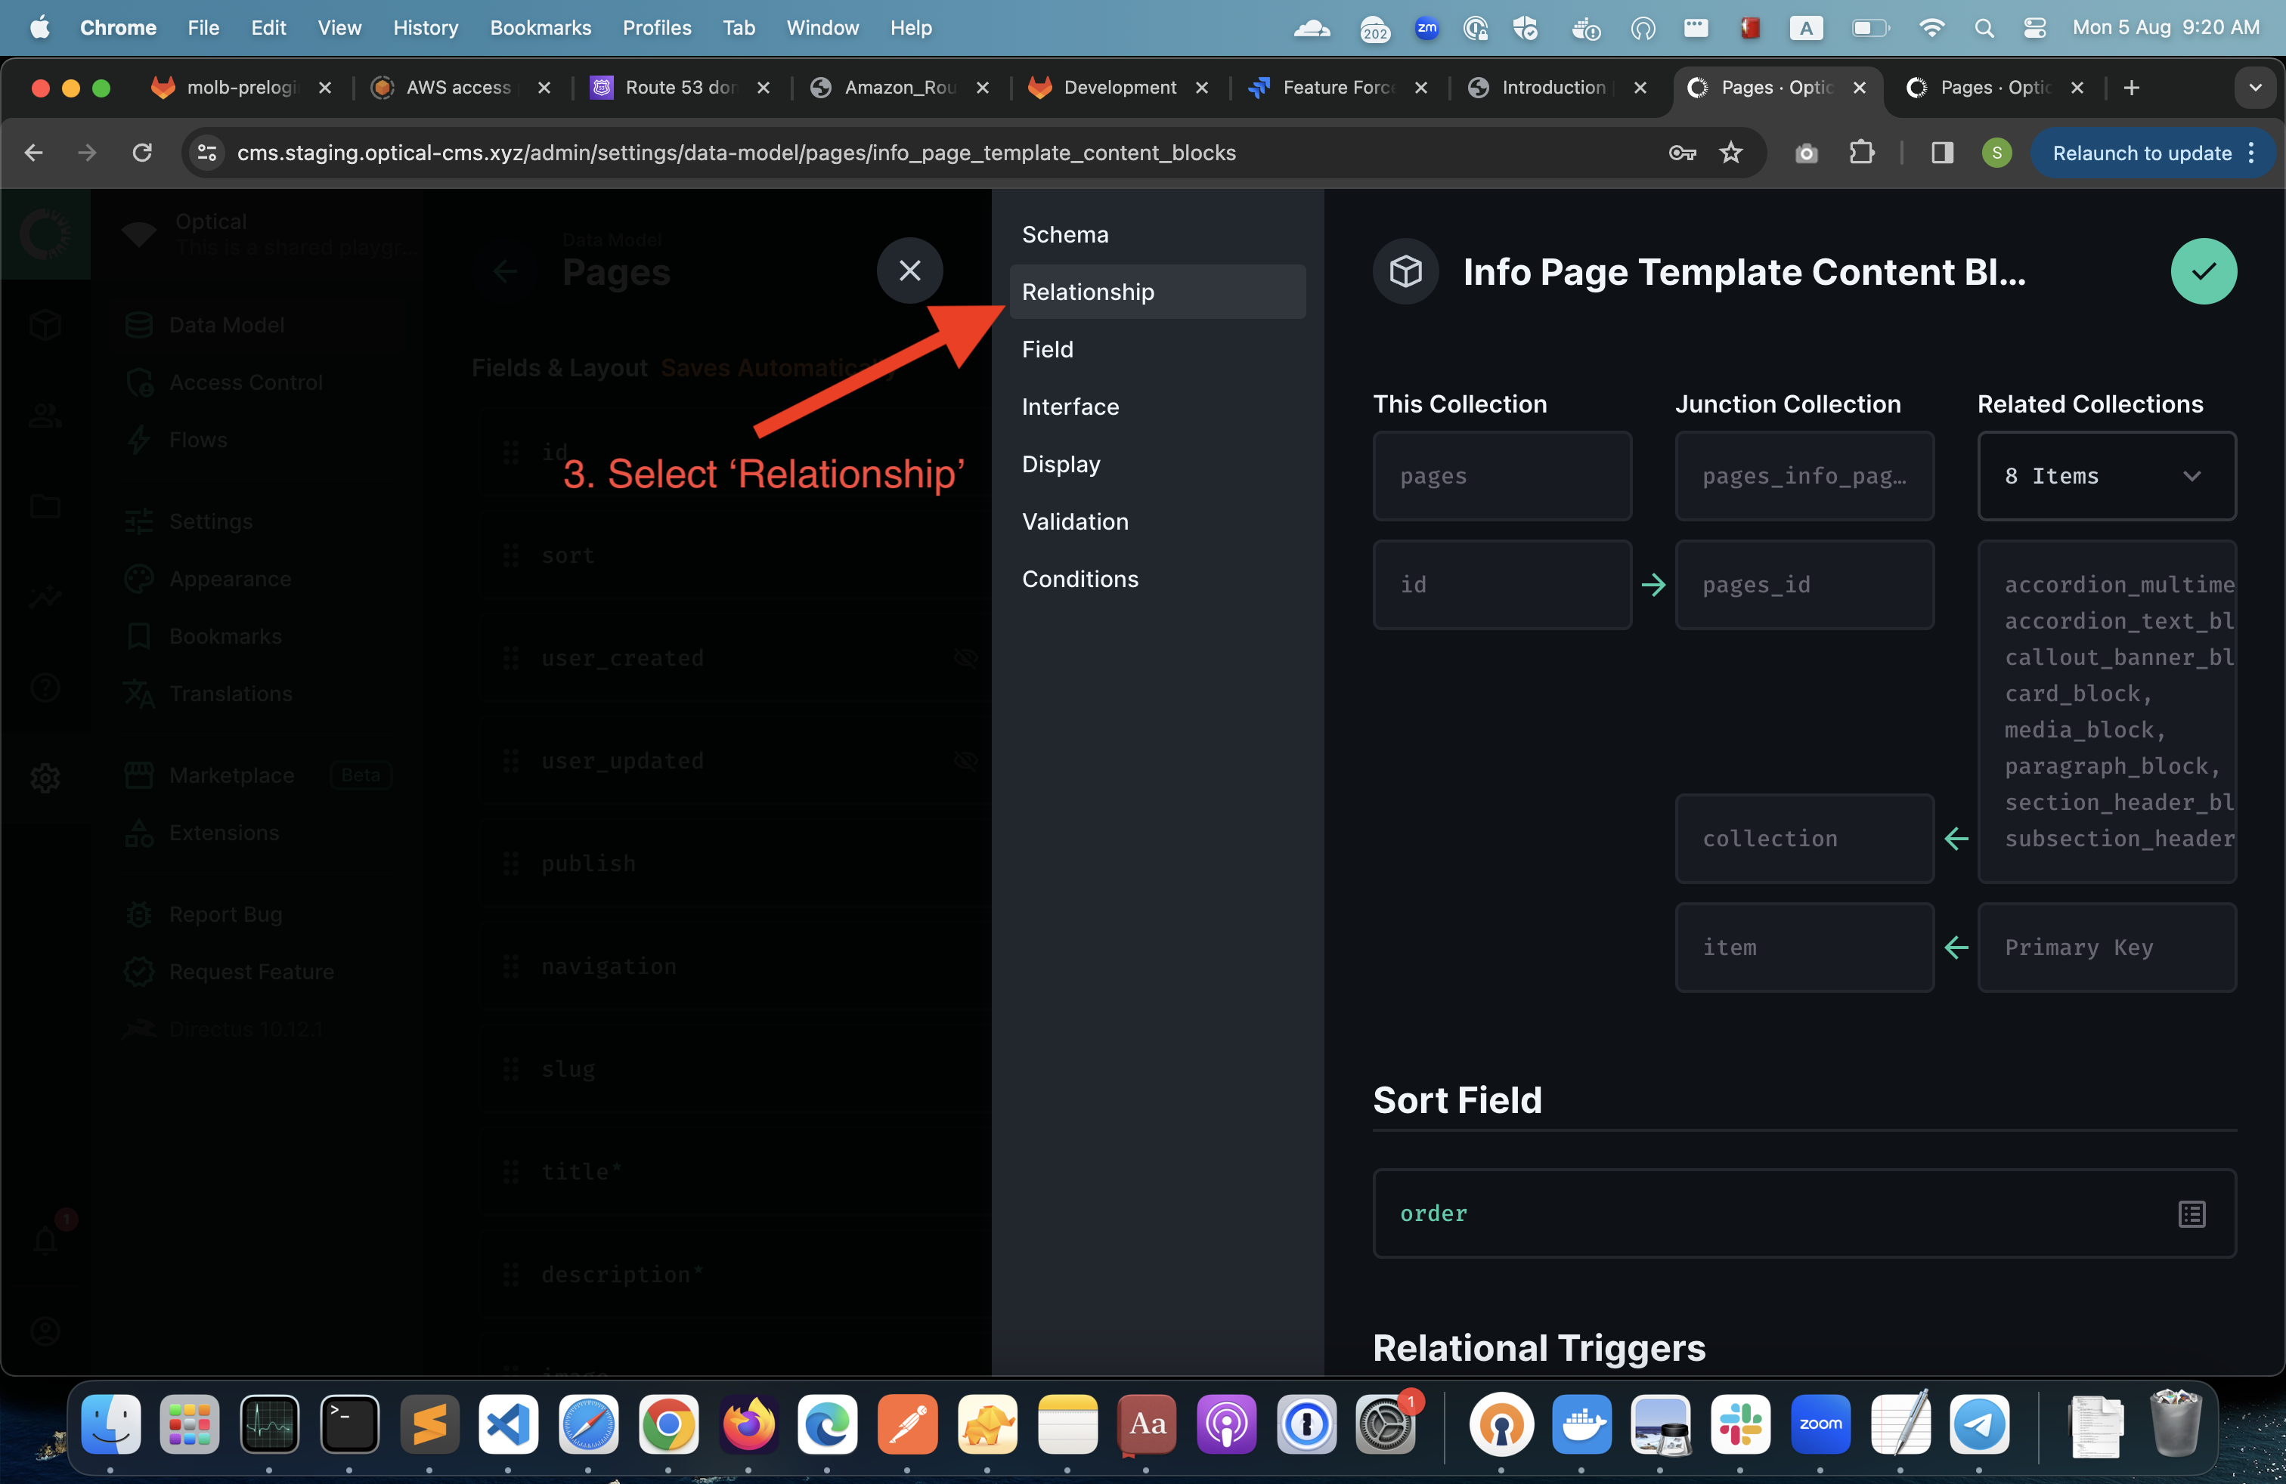Open the Interface section
Image resolution: width=2286 pixels, height=1484 pixels.
click(1070, 407)
